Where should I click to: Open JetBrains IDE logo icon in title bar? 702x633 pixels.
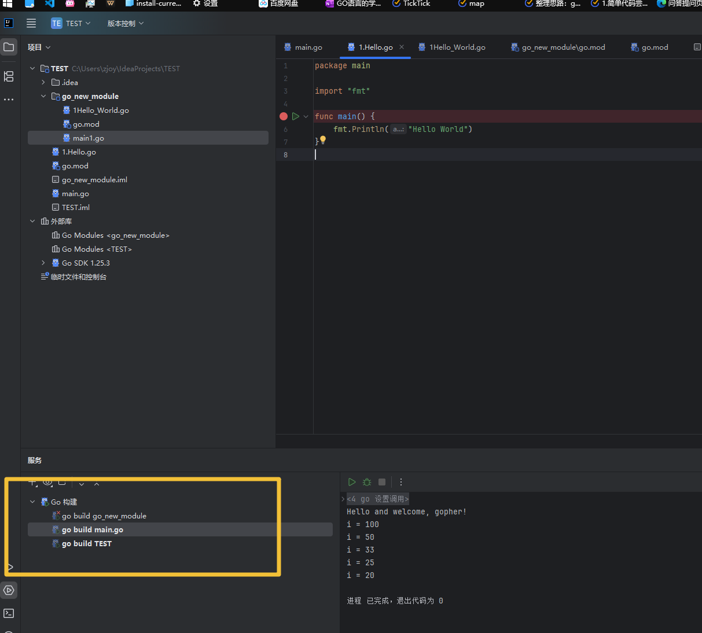pos(9,23)
